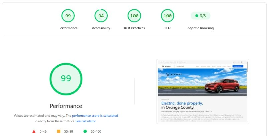The width and height of the screenshot is (267, 136).
Task: Open the Performance score gauge at top
Action: click(x=68, y=16)
